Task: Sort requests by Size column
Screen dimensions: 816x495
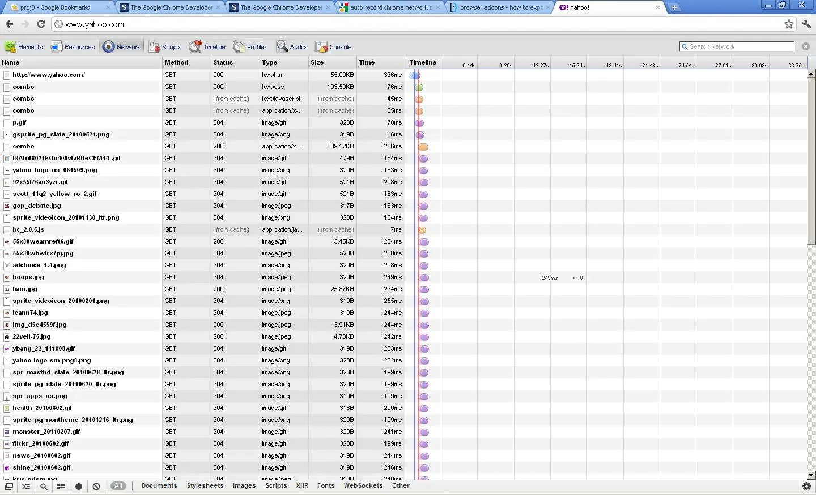Action: 333,62
